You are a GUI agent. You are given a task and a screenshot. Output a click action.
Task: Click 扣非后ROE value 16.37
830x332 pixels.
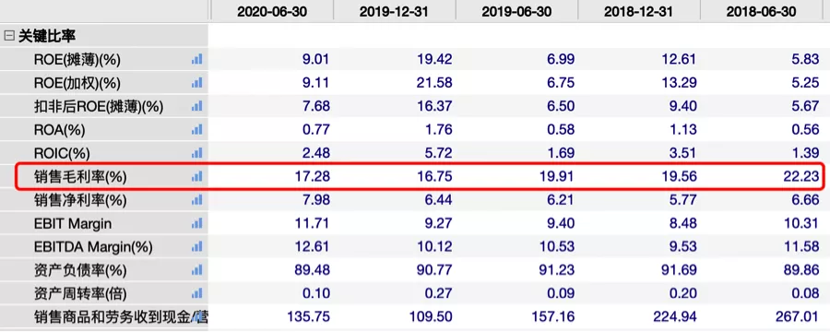434,105
